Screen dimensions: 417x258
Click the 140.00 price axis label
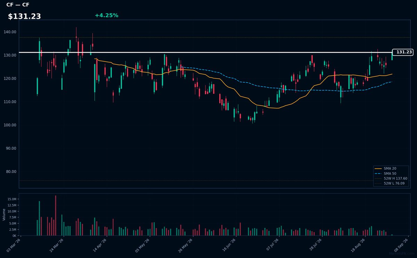(x=10, y=32)
